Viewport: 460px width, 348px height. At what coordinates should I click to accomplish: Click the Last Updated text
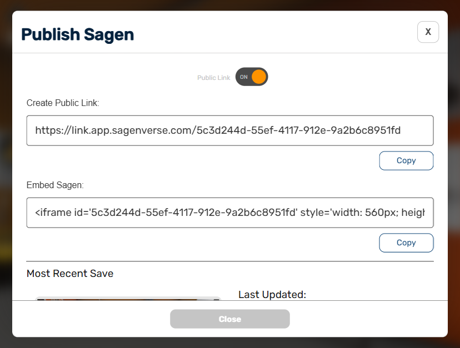[272, 294]
